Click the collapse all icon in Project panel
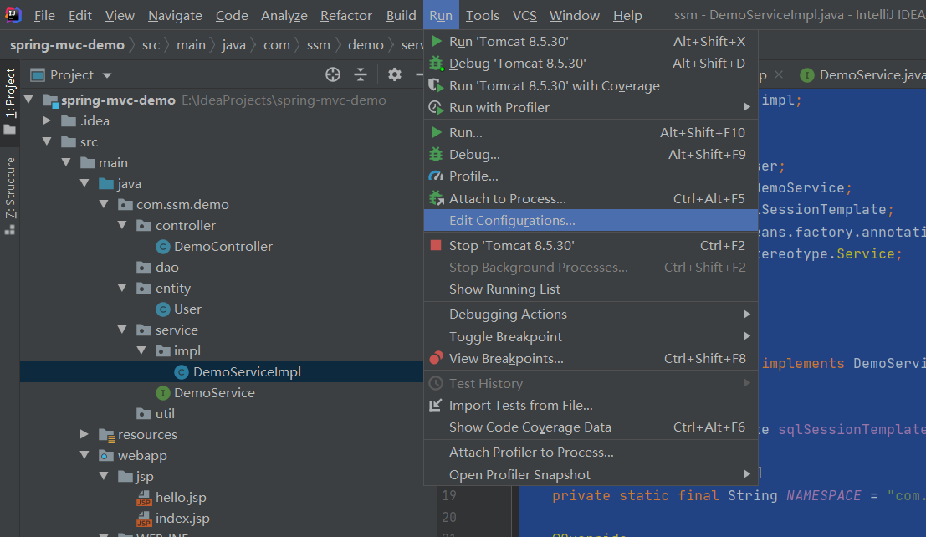 coord(361,74)
